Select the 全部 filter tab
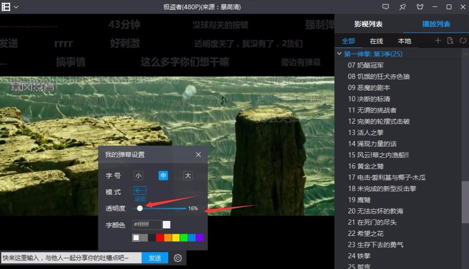The width and height of the screenshot is (469, 269). tap(348, 41)
